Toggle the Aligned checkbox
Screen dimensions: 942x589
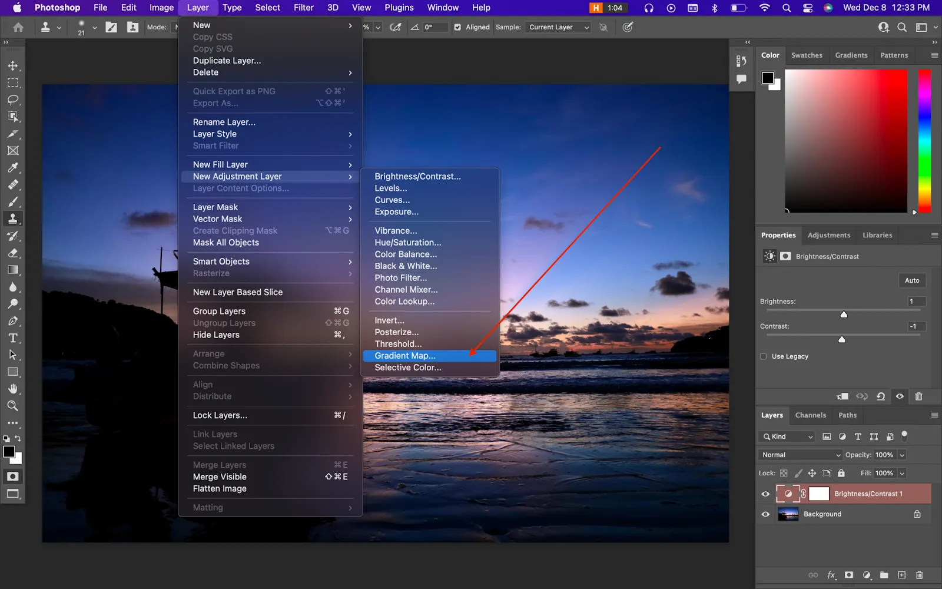(457, 27)
